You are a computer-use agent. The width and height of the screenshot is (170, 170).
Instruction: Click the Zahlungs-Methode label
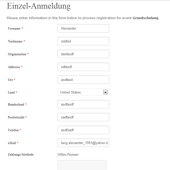(21, 155)
